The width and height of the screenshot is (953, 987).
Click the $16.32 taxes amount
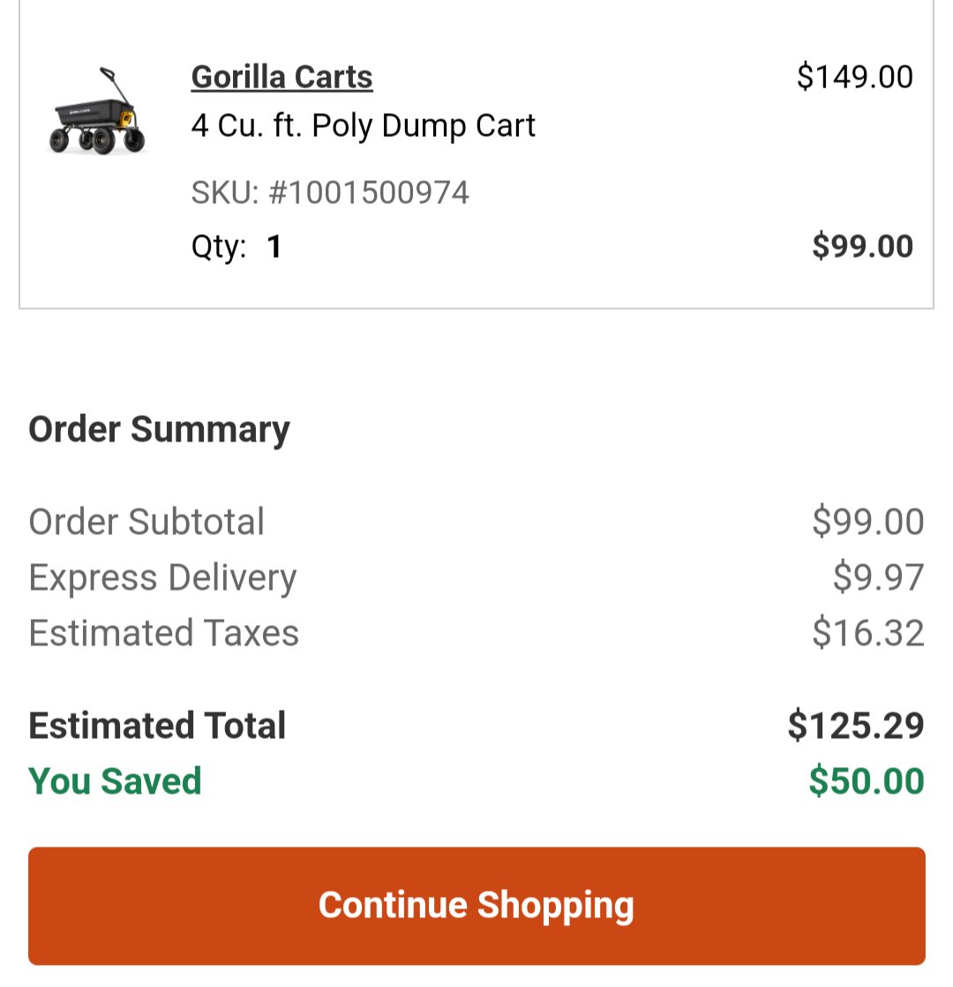869,633
